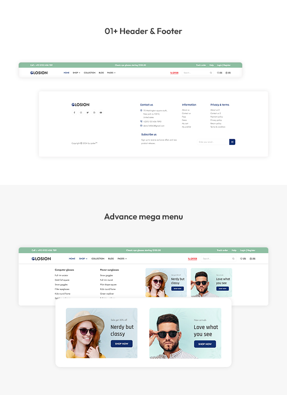Select COLLECTION in the mega menu header
287x395 pixels.
point(98,259)
